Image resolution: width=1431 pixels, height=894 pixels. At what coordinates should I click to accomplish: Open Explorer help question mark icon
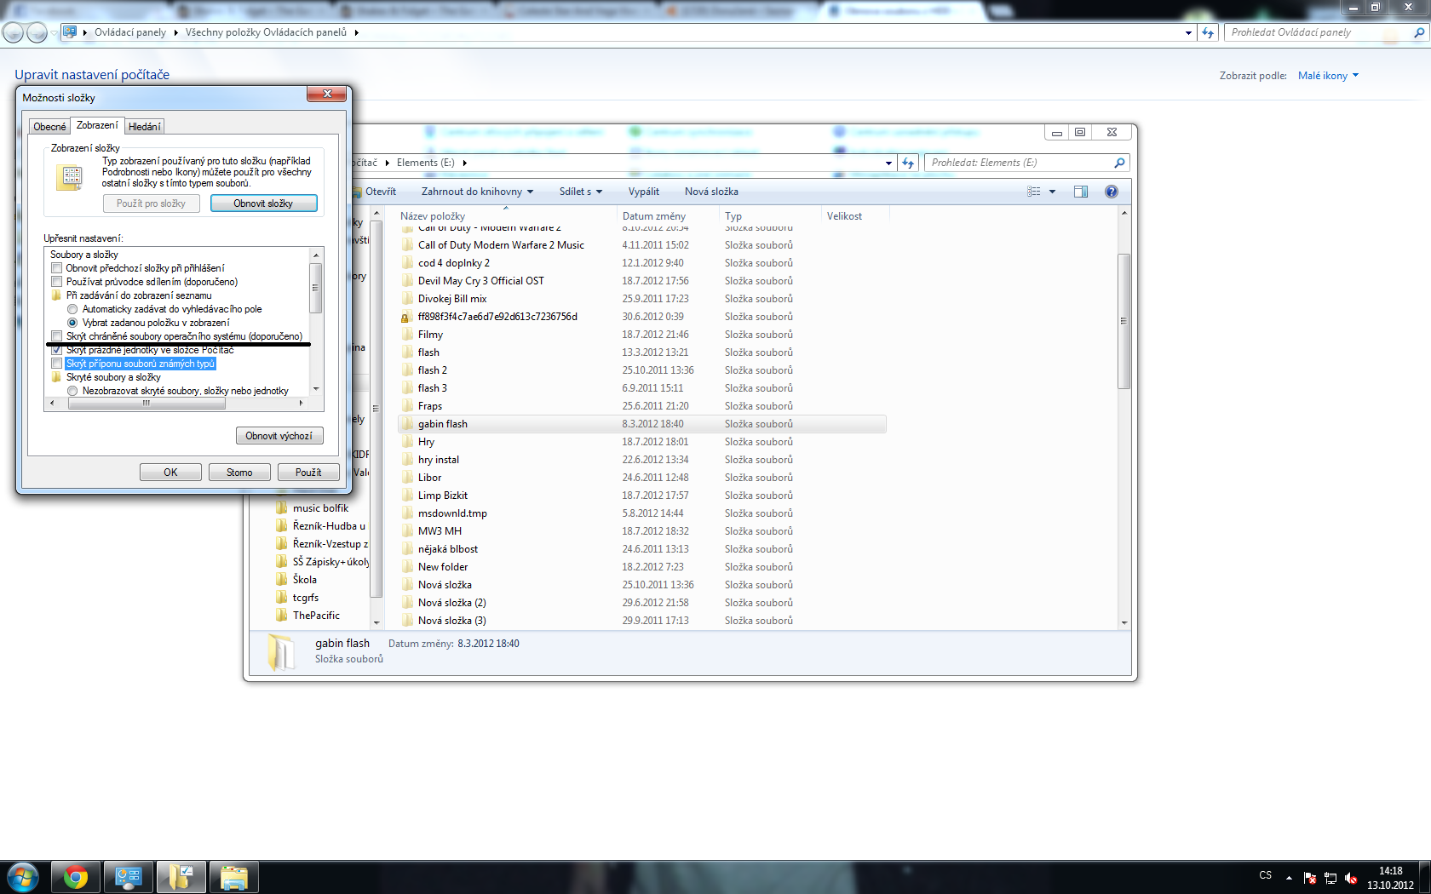tap(1112, 192)
